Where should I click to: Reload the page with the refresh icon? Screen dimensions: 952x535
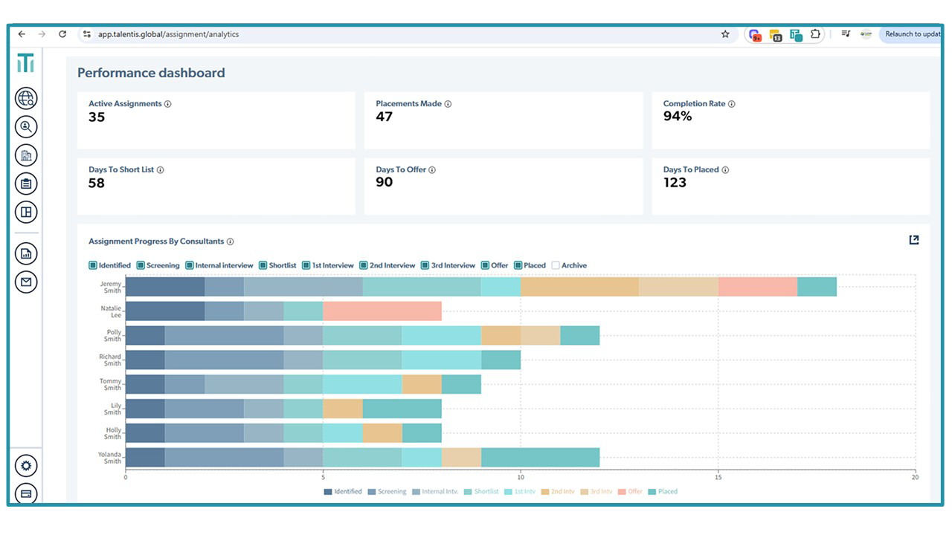tap(62, 34)
